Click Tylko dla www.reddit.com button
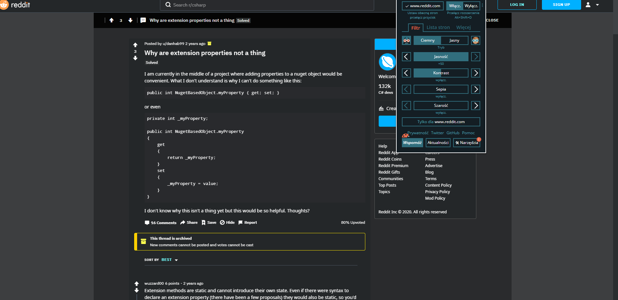Viewport: 618px width, 300px height. (441, 122)
